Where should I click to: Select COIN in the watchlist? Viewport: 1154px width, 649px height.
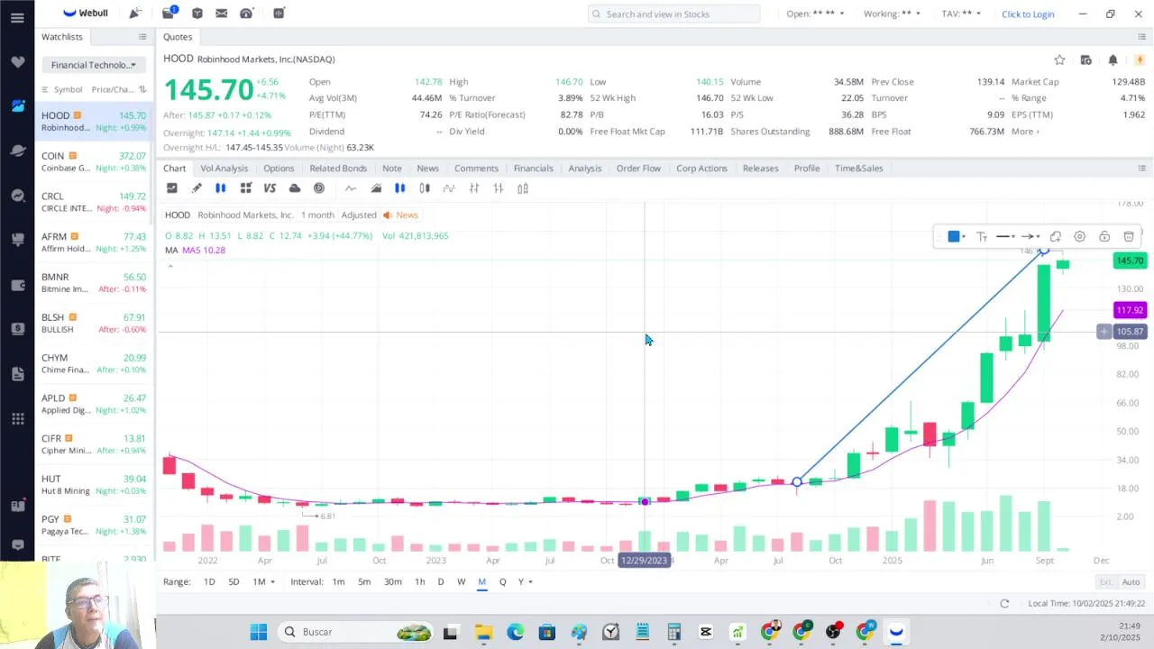pos(94,161)
